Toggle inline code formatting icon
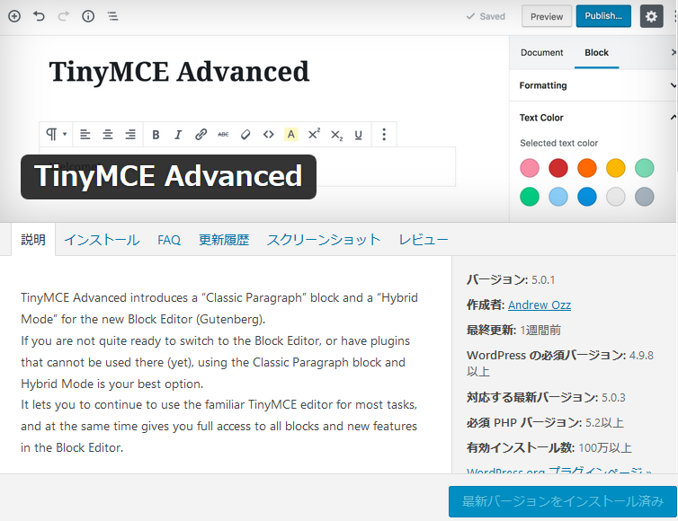Image resolution: width=678 pixels, height=521 pixels. click(269, 135)
